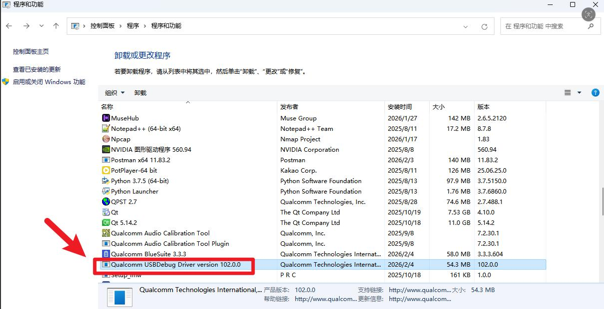Select the Postman x64 11.83.2 entry
The image size is (604, 309).
pos(140,160)
